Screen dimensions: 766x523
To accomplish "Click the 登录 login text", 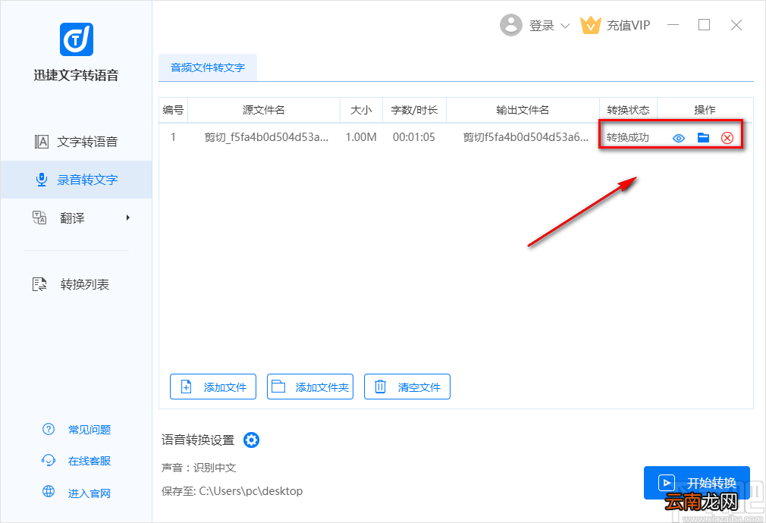I will point(542,26).
